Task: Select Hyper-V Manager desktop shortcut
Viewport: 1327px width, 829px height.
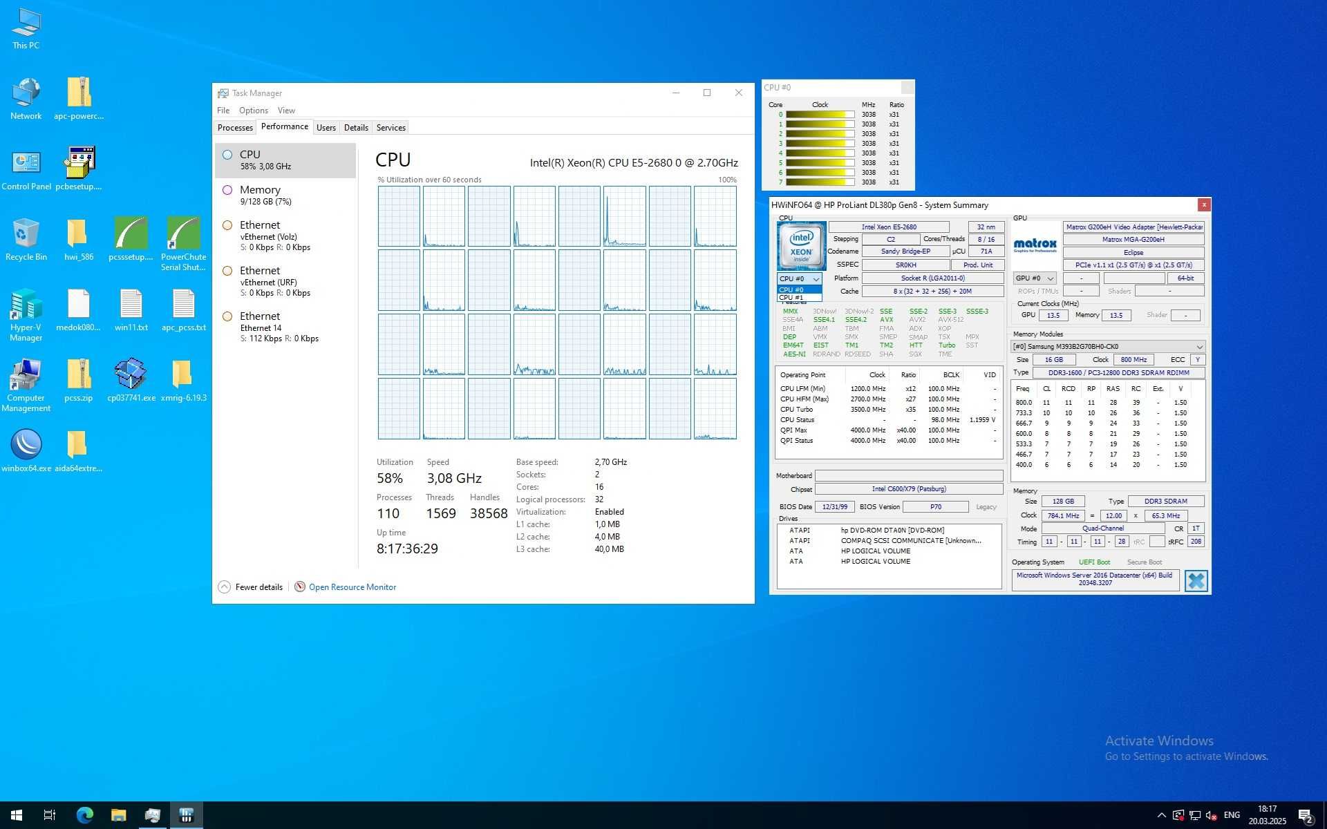Action: pyautogui.click(x=26, y=315)
